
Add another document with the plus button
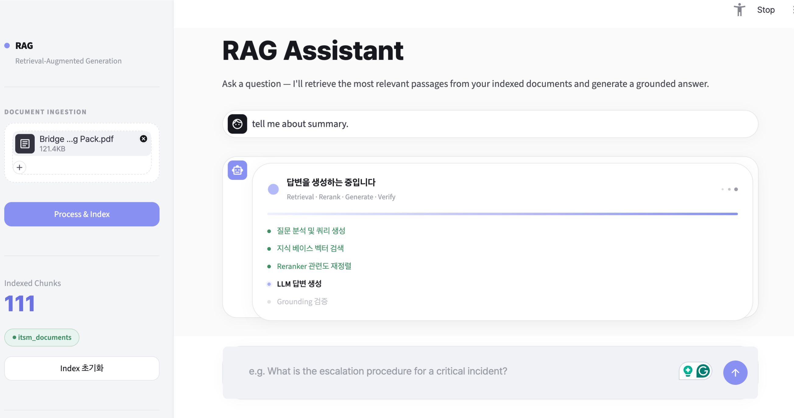(19, 167)
